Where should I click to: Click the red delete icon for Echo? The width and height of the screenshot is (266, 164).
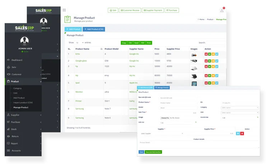tap(206, 54)
